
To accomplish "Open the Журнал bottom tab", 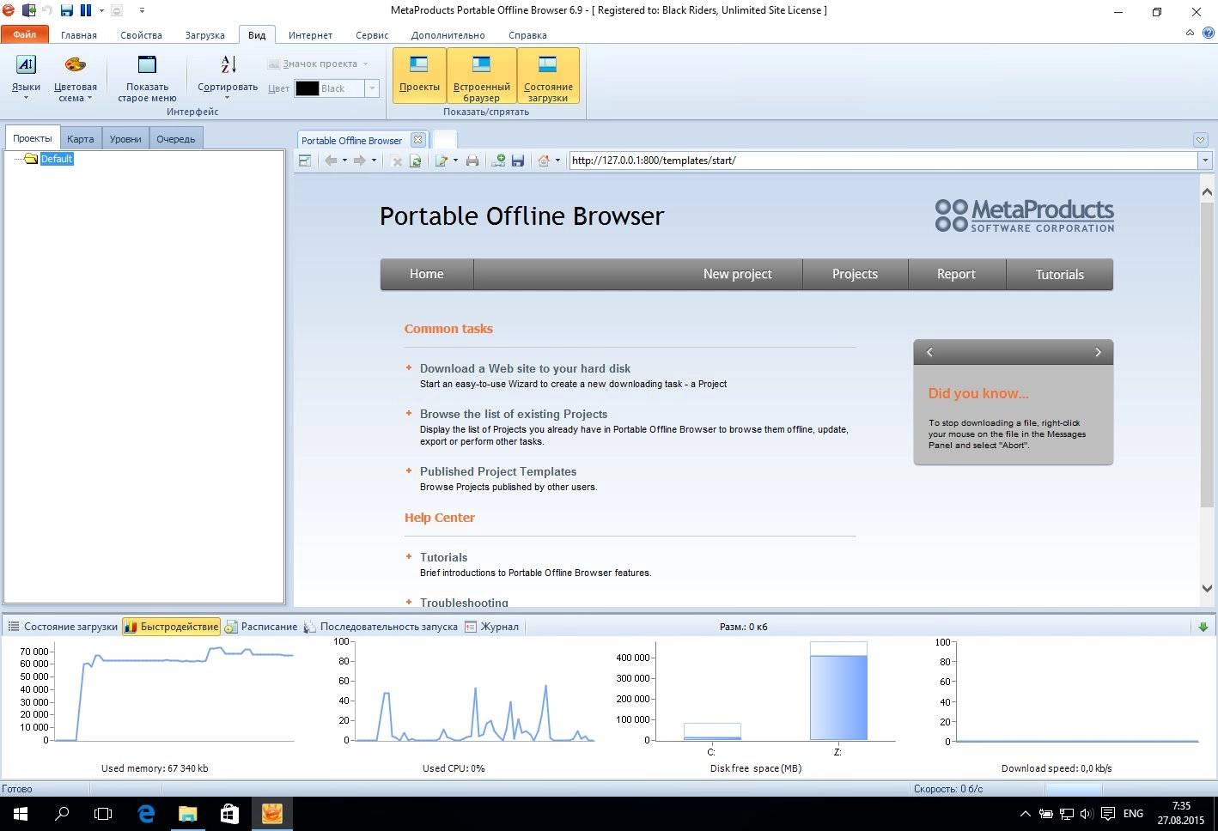I will 492,627.
